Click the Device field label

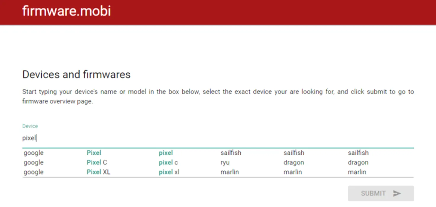click(x=30, y=126)
